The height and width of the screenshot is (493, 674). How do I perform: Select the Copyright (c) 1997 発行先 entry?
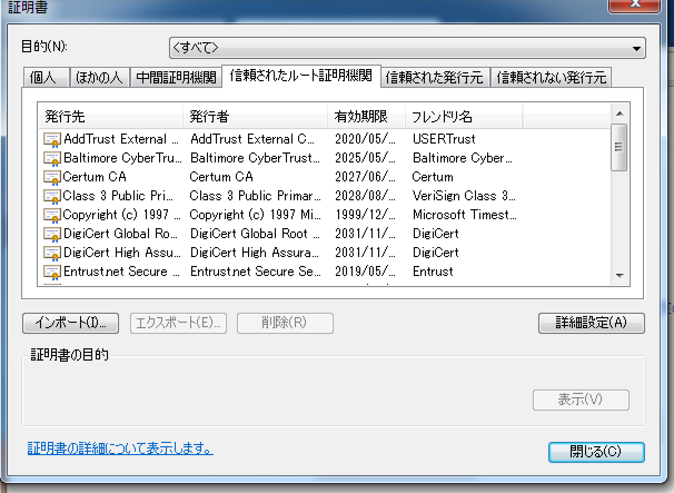pyautogui.click(x=122, y=215)
